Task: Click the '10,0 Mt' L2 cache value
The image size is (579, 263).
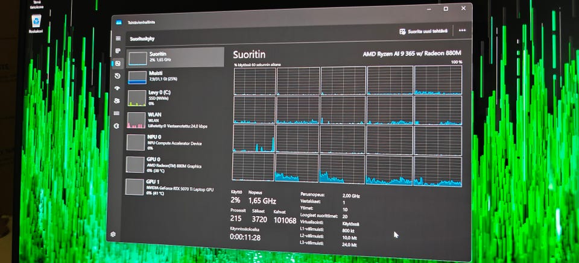Action: pos(349,238)
